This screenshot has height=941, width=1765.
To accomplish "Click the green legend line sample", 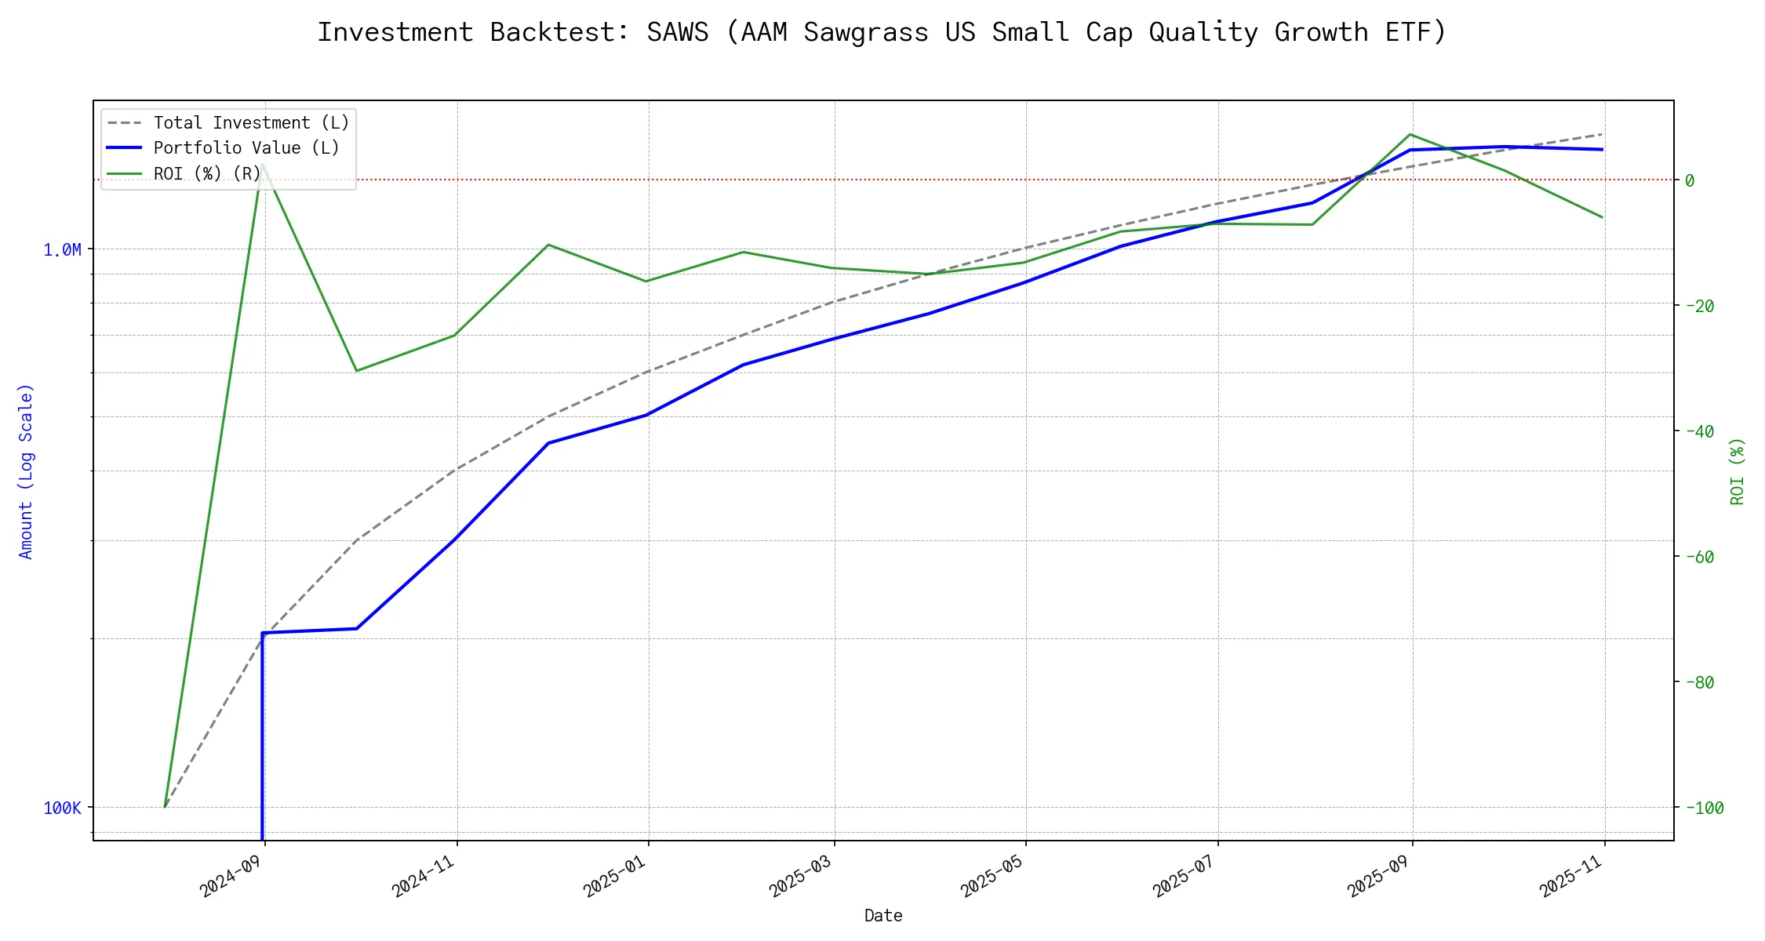I will tap(124, 173).
